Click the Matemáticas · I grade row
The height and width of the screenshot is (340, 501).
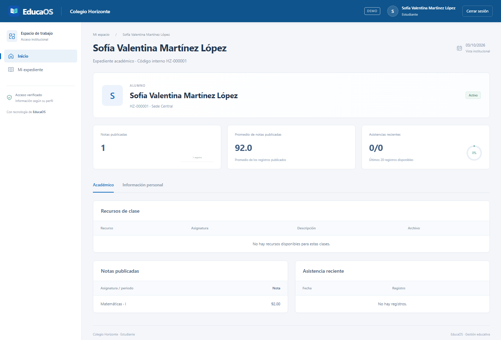190,304
